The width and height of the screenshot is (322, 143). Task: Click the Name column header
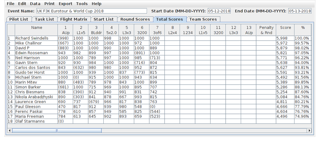36,30
